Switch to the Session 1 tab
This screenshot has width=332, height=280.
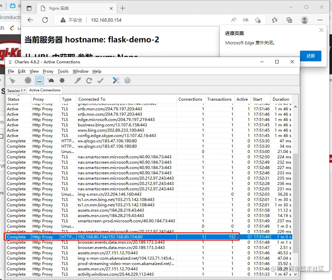click(x=16, y=91)
